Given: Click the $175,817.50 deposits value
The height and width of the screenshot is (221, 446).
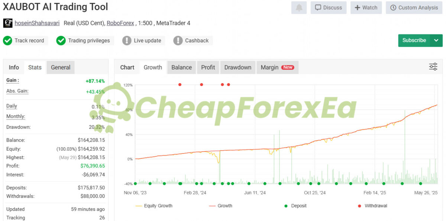Looking at the screenshot, I should [91, 188].
